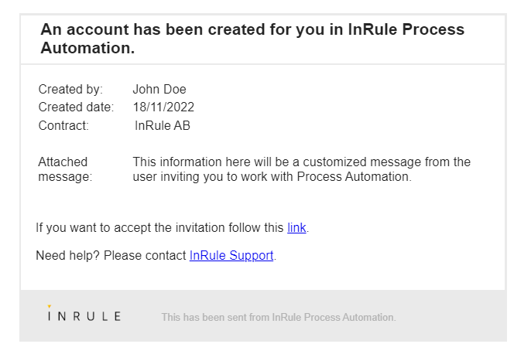Screen dimensions: 531x361
Task: Click message line ending "with Process Automation."
Action: click(272, 177)
